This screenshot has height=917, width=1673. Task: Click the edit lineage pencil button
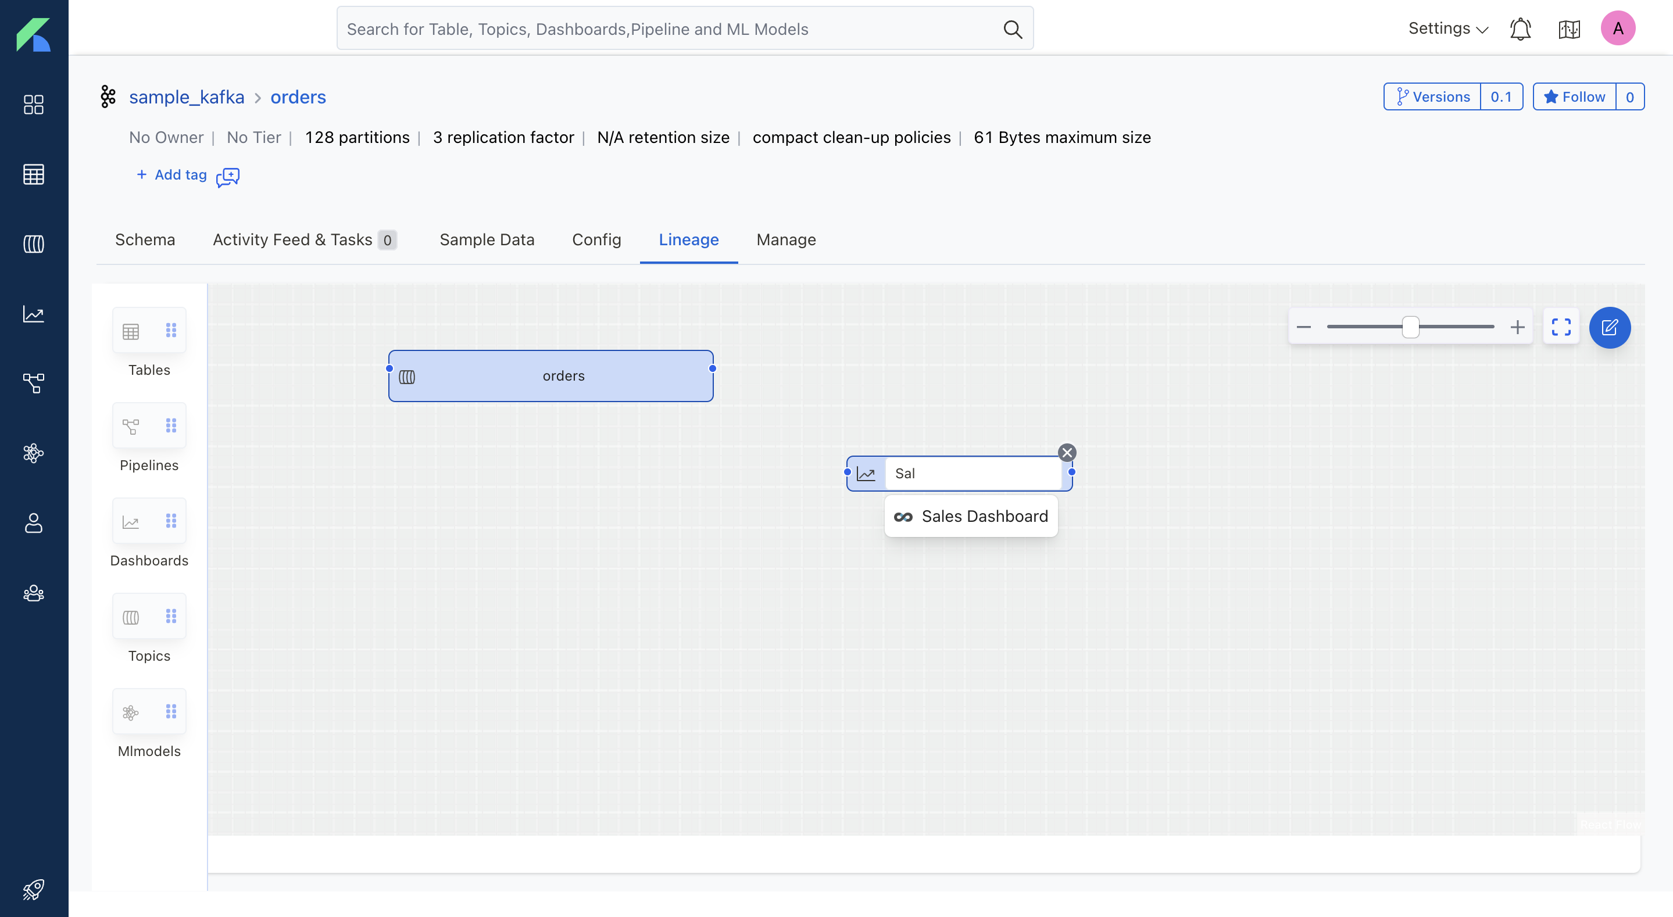click(1610, 327)
